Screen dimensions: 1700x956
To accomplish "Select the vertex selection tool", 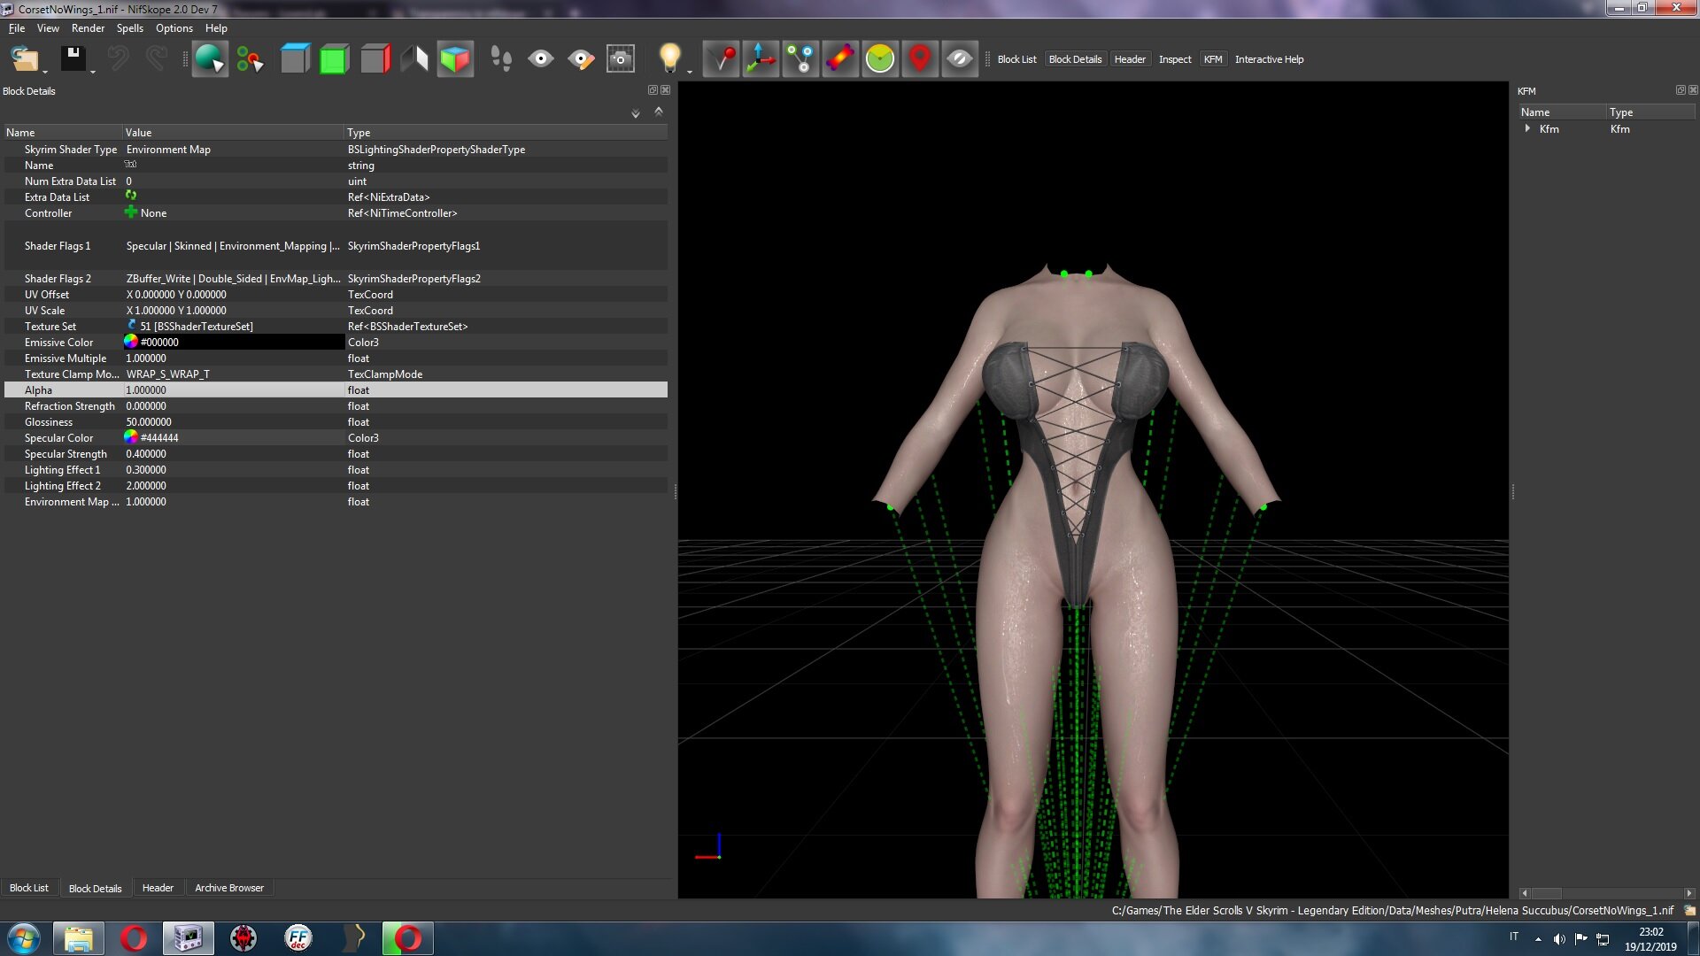I will point(250,59).
